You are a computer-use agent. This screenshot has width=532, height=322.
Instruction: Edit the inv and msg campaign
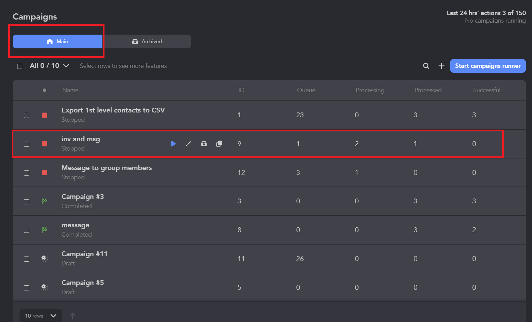(188, 144)
